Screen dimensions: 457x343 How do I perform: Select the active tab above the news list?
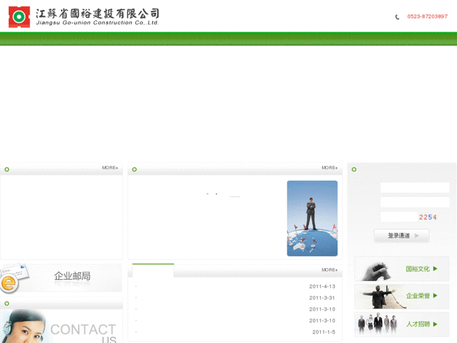153,271
